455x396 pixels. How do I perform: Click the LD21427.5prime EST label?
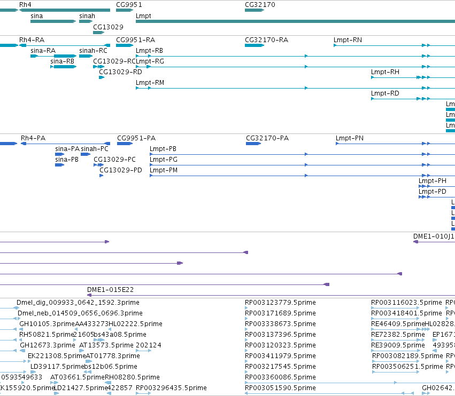(x=81, y=388)
